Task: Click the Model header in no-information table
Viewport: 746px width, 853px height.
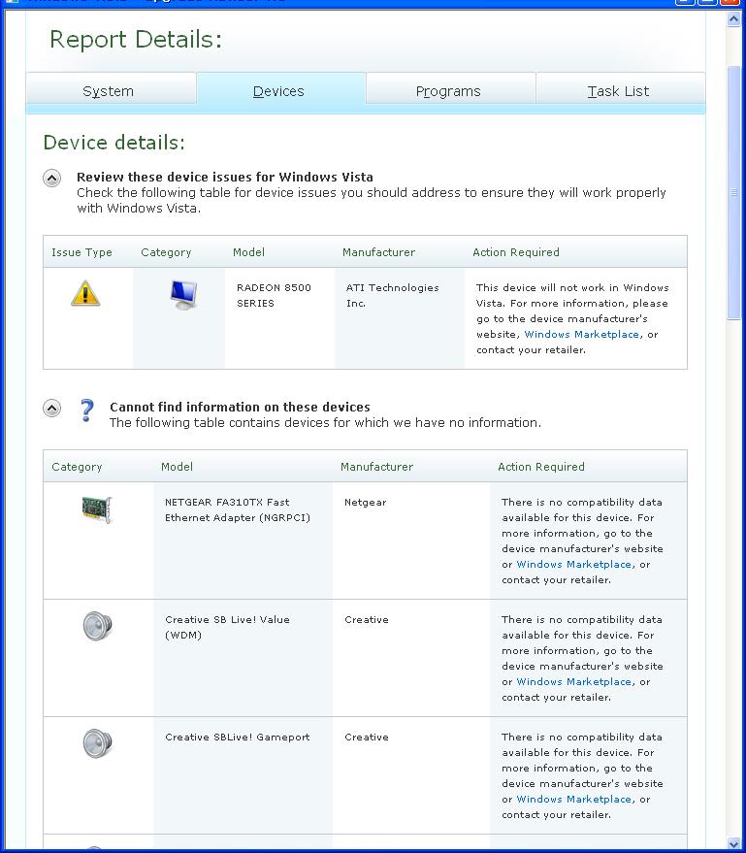Action: click(177, 467)
